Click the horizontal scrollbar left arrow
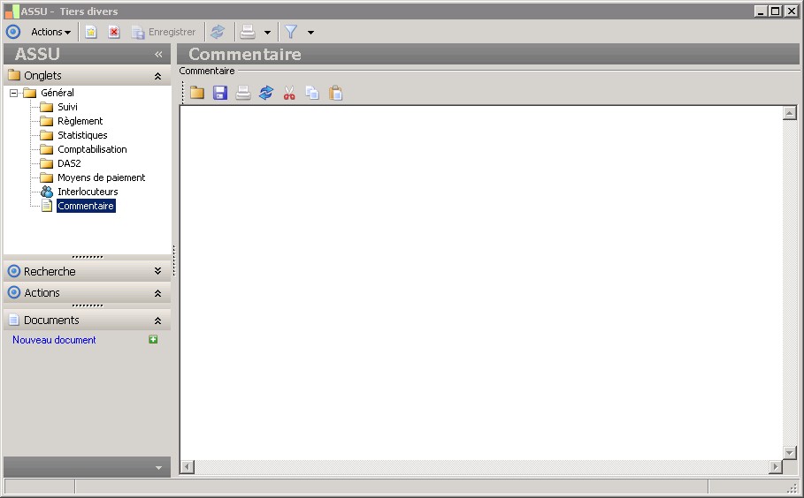Viewport: 804px width, 498px height. pos(188,467)
